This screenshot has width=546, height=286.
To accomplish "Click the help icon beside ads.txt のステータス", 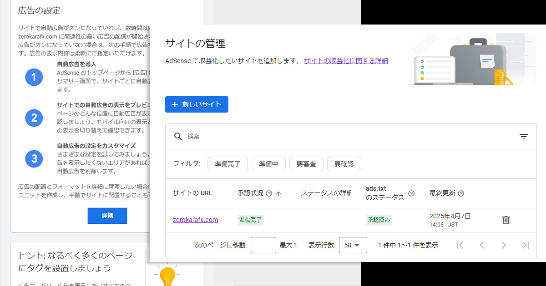I will 411,193.
